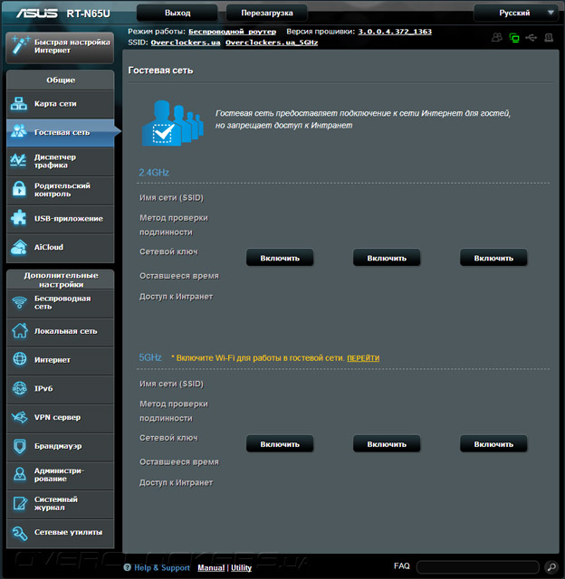Follow the ПЕРЕЙТИ link

[x=363, y=358]
